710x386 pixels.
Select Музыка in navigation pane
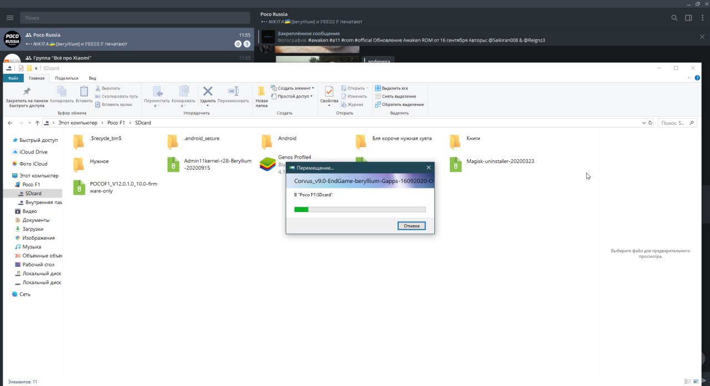(x=32, y=247)
